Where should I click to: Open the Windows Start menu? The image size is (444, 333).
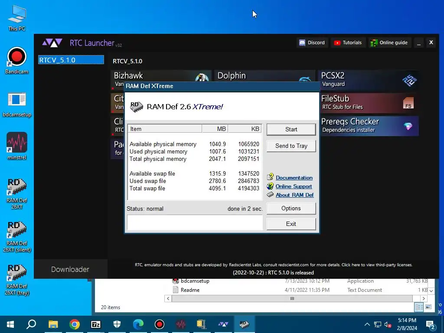click(x=10, y=324)
